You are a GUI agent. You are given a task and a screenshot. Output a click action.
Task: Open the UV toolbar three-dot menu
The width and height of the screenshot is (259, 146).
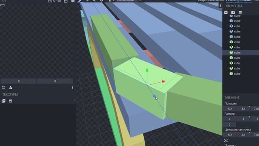pos(72,88)
